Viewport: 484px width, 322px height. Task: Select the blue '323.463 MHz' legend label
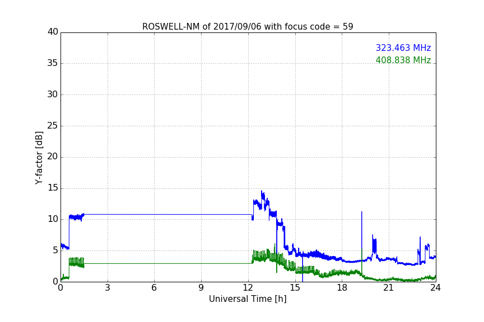[x=403, y=48]
